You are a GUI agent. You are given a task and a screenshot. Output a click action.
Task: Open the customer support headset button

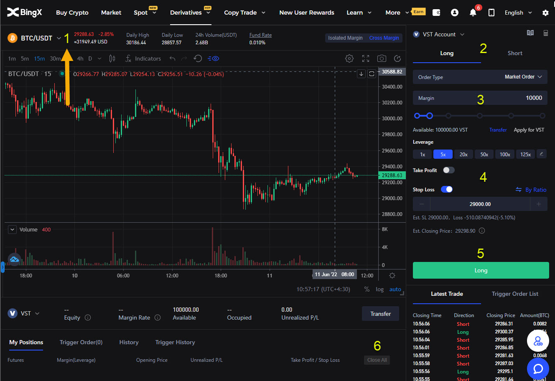tap(538, 340)
